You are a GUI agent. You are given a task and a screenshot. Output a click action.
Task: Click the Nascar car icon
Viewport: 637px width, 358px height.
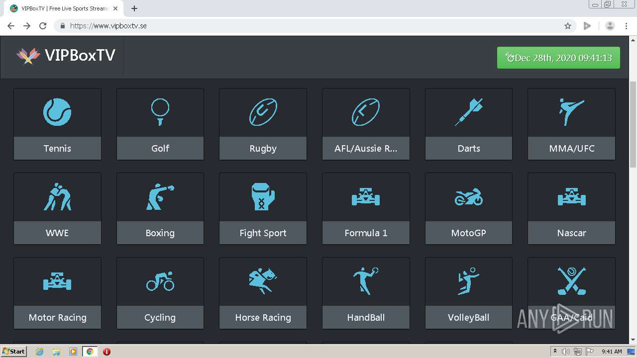[571, 197]
